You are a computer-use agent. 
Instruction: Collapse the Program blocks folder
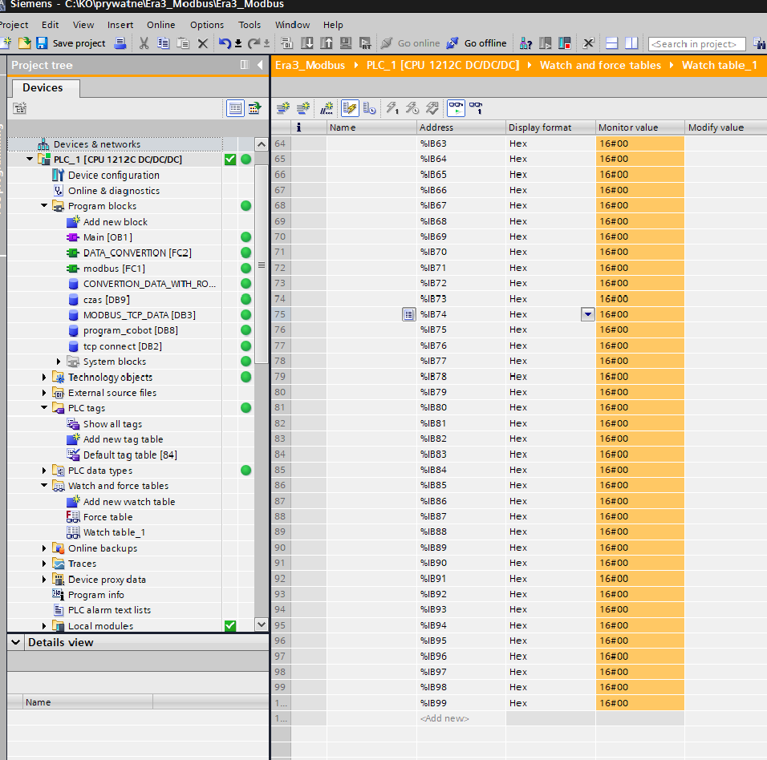[x=44, y=206]
